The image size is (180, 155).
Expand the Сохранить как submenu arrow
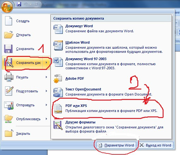(46, 63)
